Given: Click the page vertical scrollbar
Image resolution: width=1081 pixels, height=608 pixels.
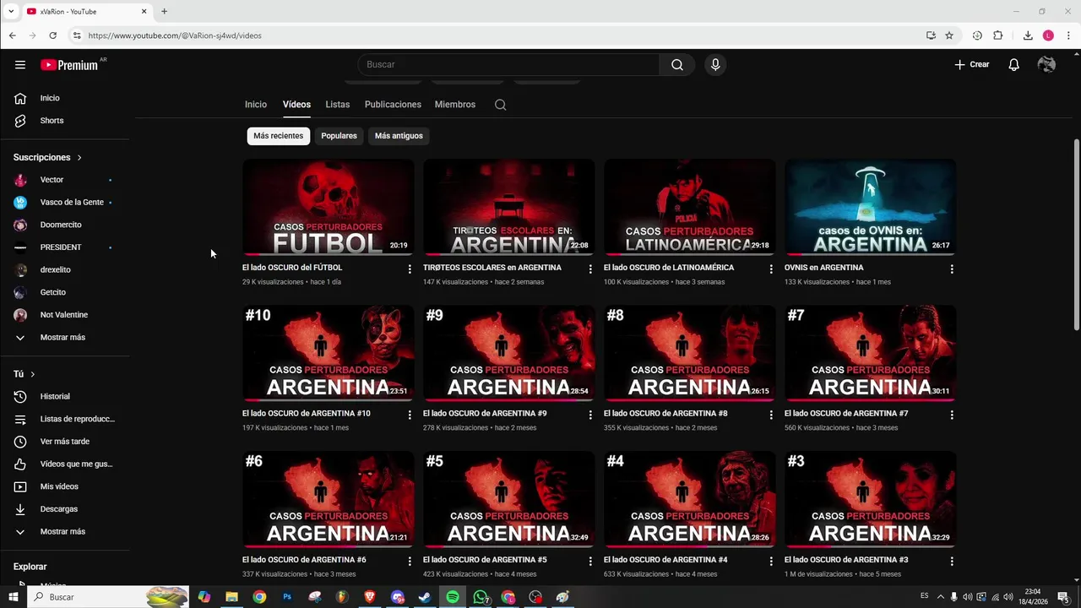Looking at the screenshot, I should (x=1076, y=236).
